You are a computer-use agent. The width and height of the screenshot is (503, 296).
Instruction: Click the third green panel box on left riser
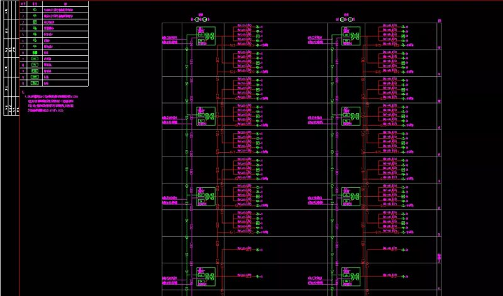point(206,196)
